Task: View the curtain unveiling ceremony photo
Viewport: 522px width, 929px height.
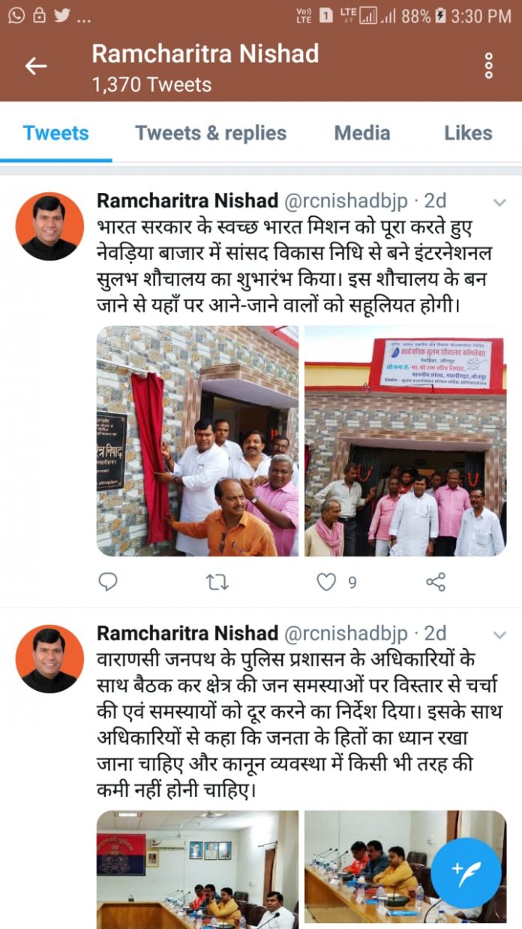Action: 197,441
